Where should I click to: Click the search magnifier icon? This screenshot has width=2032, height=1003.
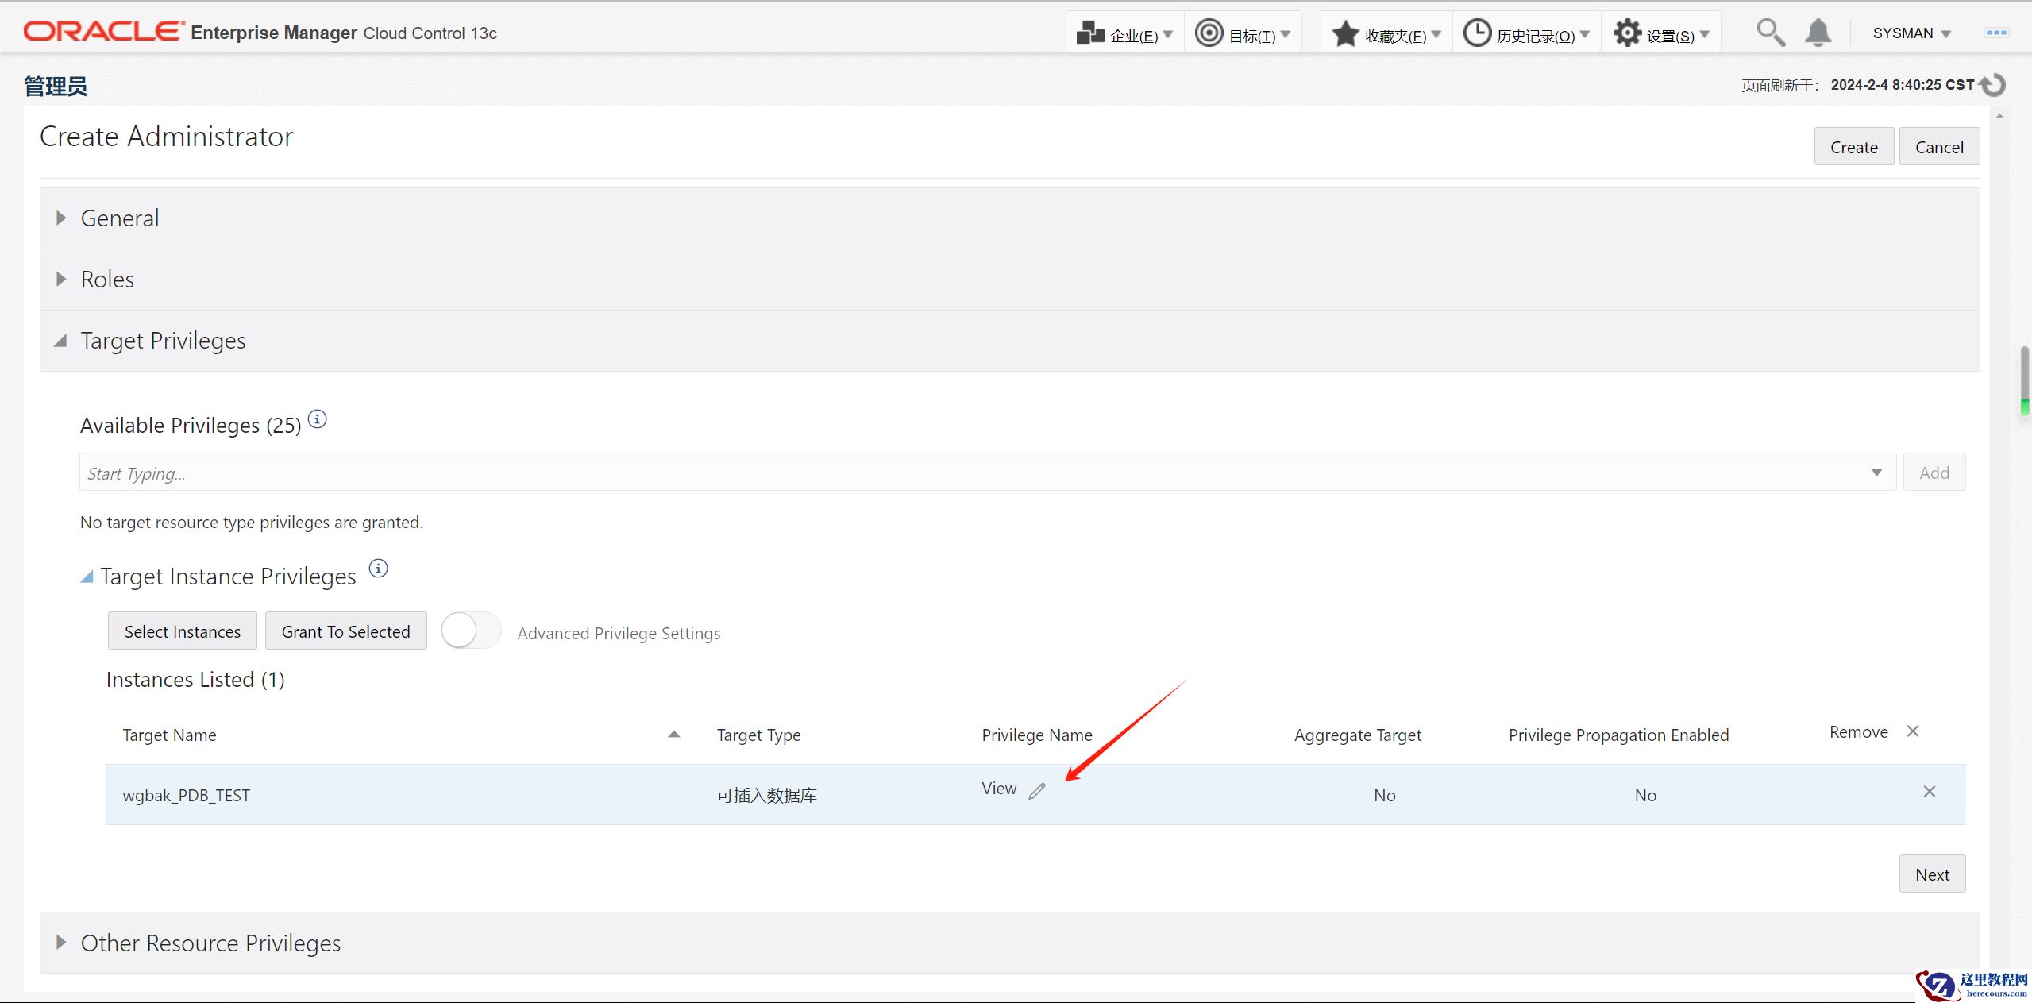pyautogui.click(x=1770, y=33)
